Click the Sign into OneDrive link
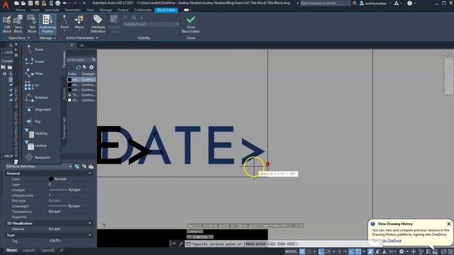The width and height of the screenshot is (454, 255). (x=387, y=240)
